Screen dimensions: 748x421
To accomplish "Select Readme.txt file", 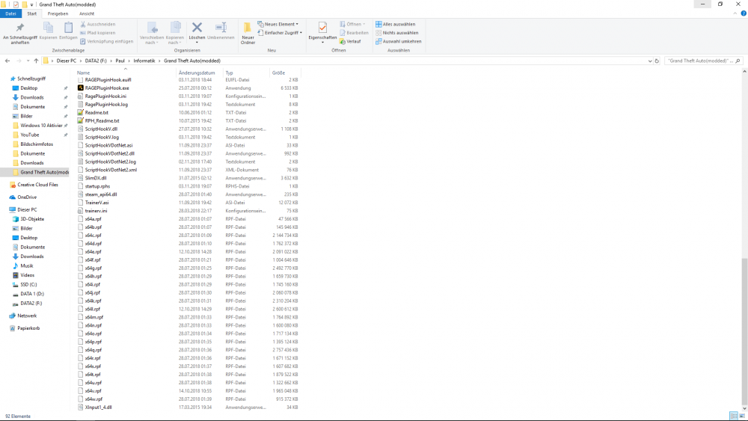I will (x=96, y=112).
